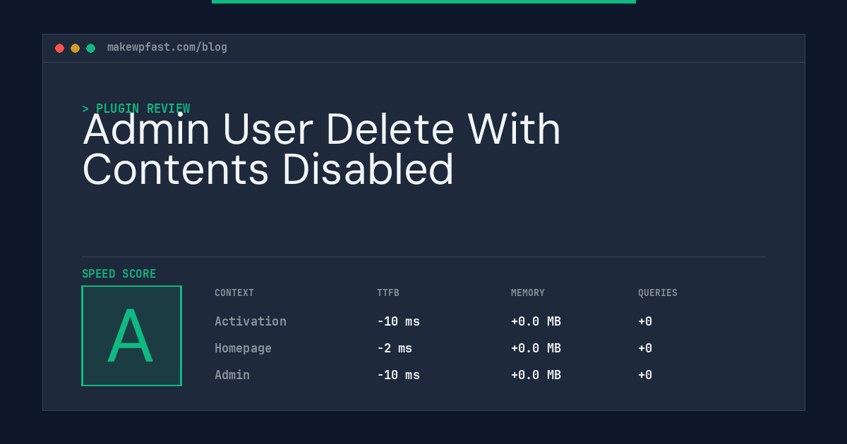Screen dimensions: 847x444
Task: Select the Homepage row label
Action: tap(243, 348)
